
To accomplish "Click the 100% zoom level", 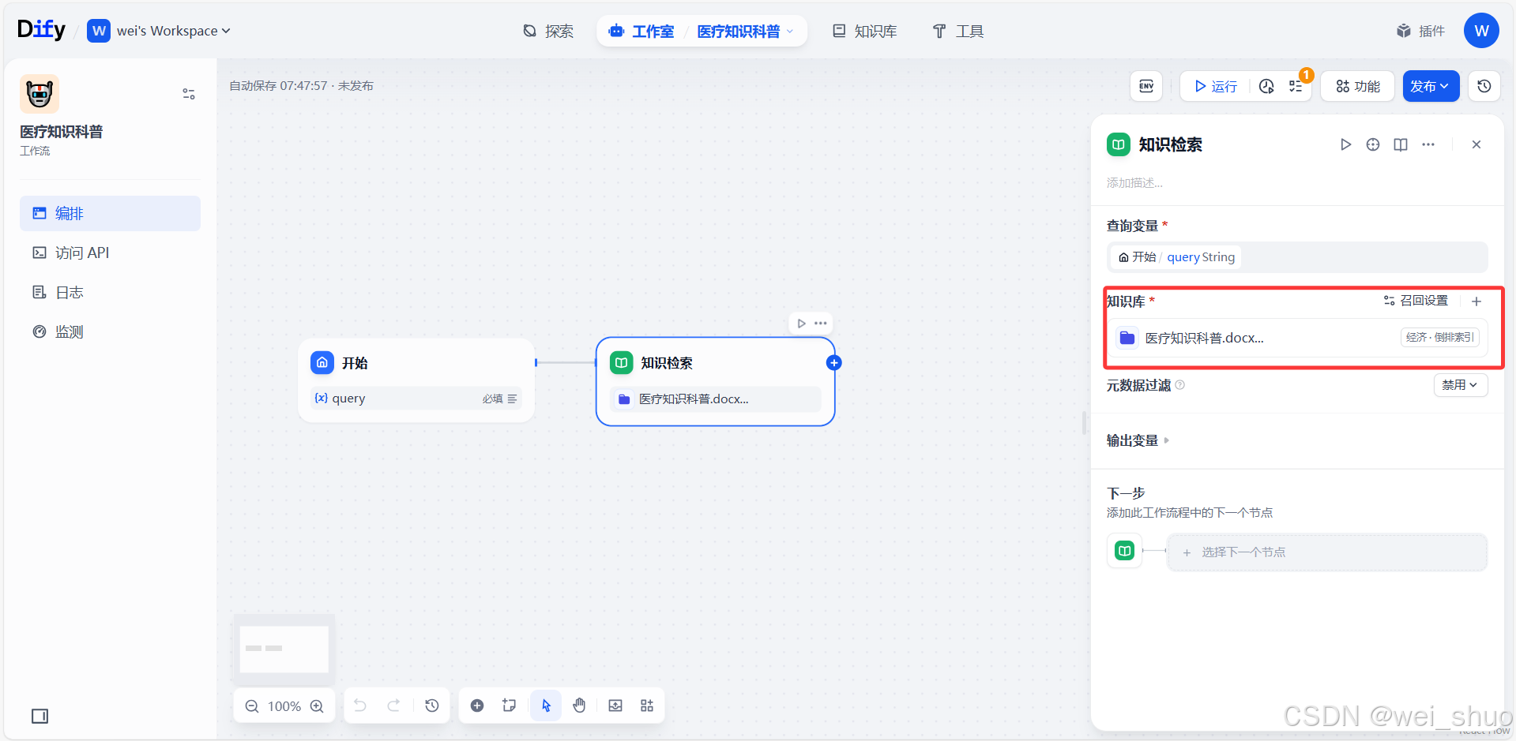I will click(284, 706).
